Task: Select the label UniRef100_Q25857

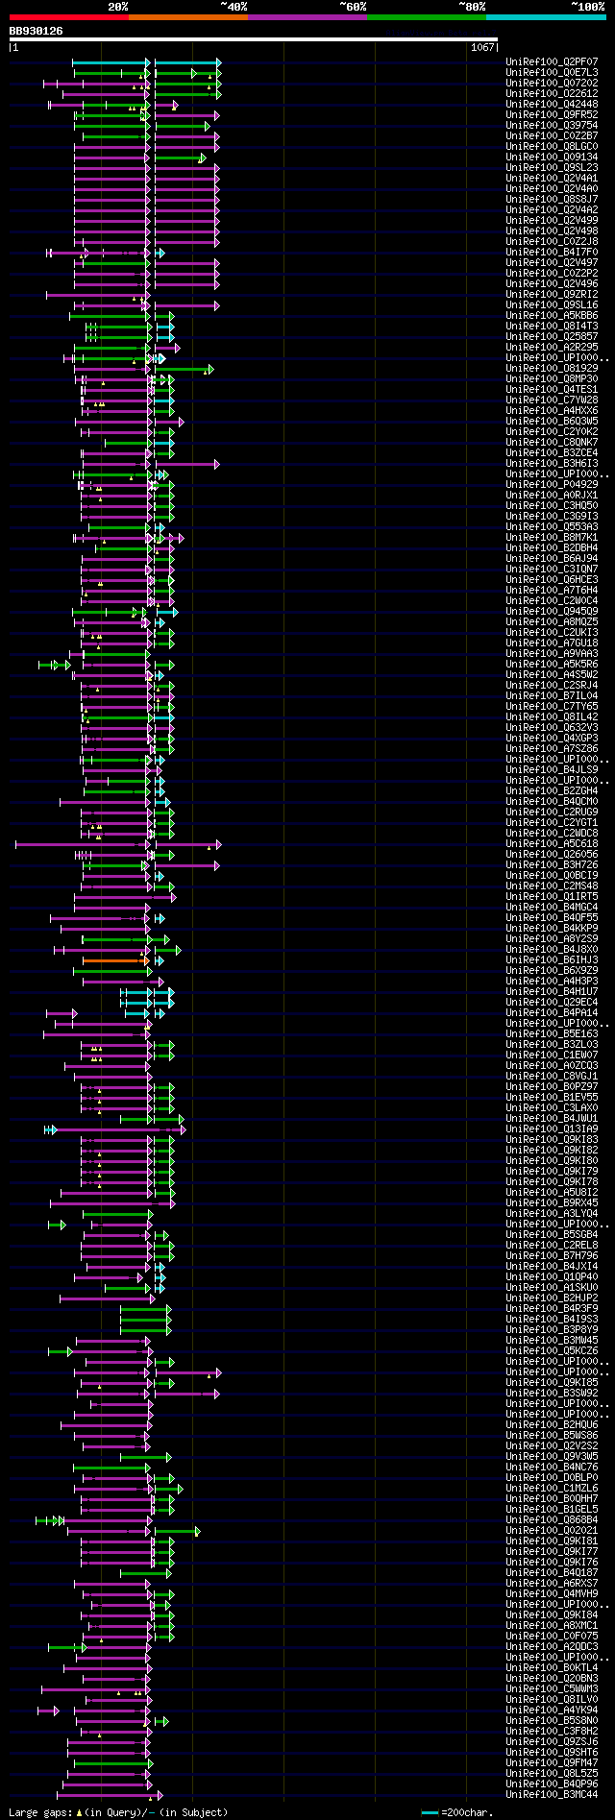Action: (552, 337)
